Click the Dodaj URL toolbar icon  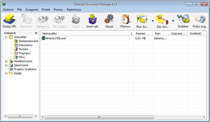point(9,19)
